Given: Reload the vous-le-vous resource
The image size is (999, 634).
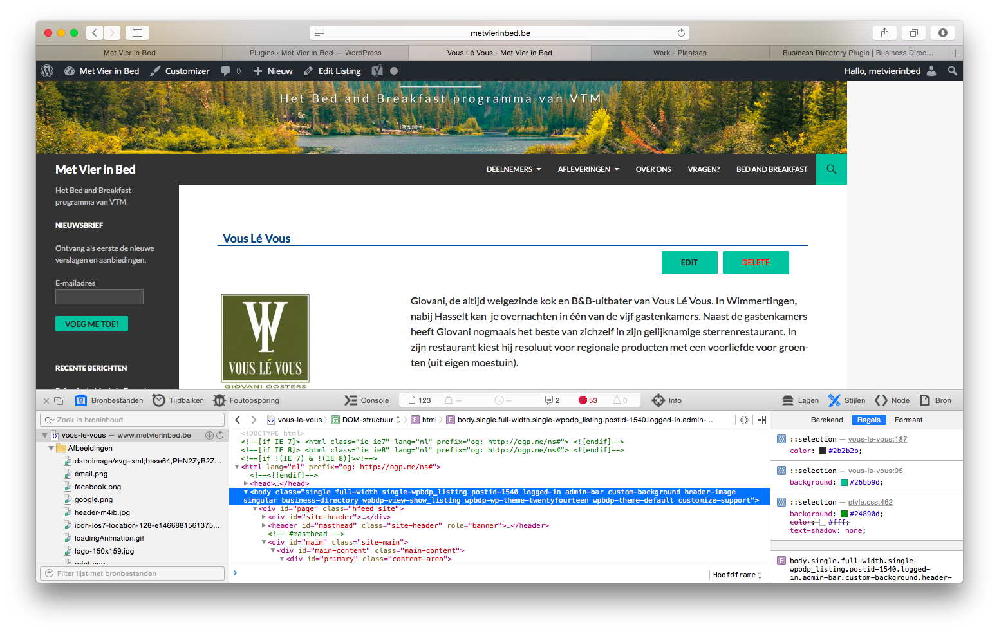Looking at the screenshot, I should 220,435.
